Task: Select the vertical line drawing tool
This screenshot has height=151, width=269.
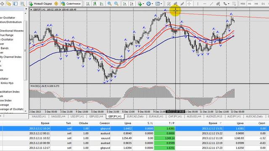Action: tap(198, 4)
